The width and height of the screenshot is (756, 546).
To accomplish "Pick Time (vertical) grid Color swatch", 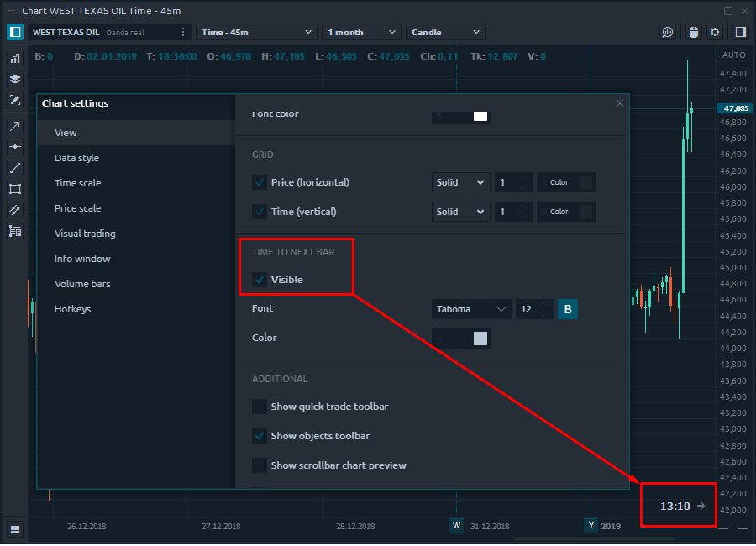I will tap(585, 212).
